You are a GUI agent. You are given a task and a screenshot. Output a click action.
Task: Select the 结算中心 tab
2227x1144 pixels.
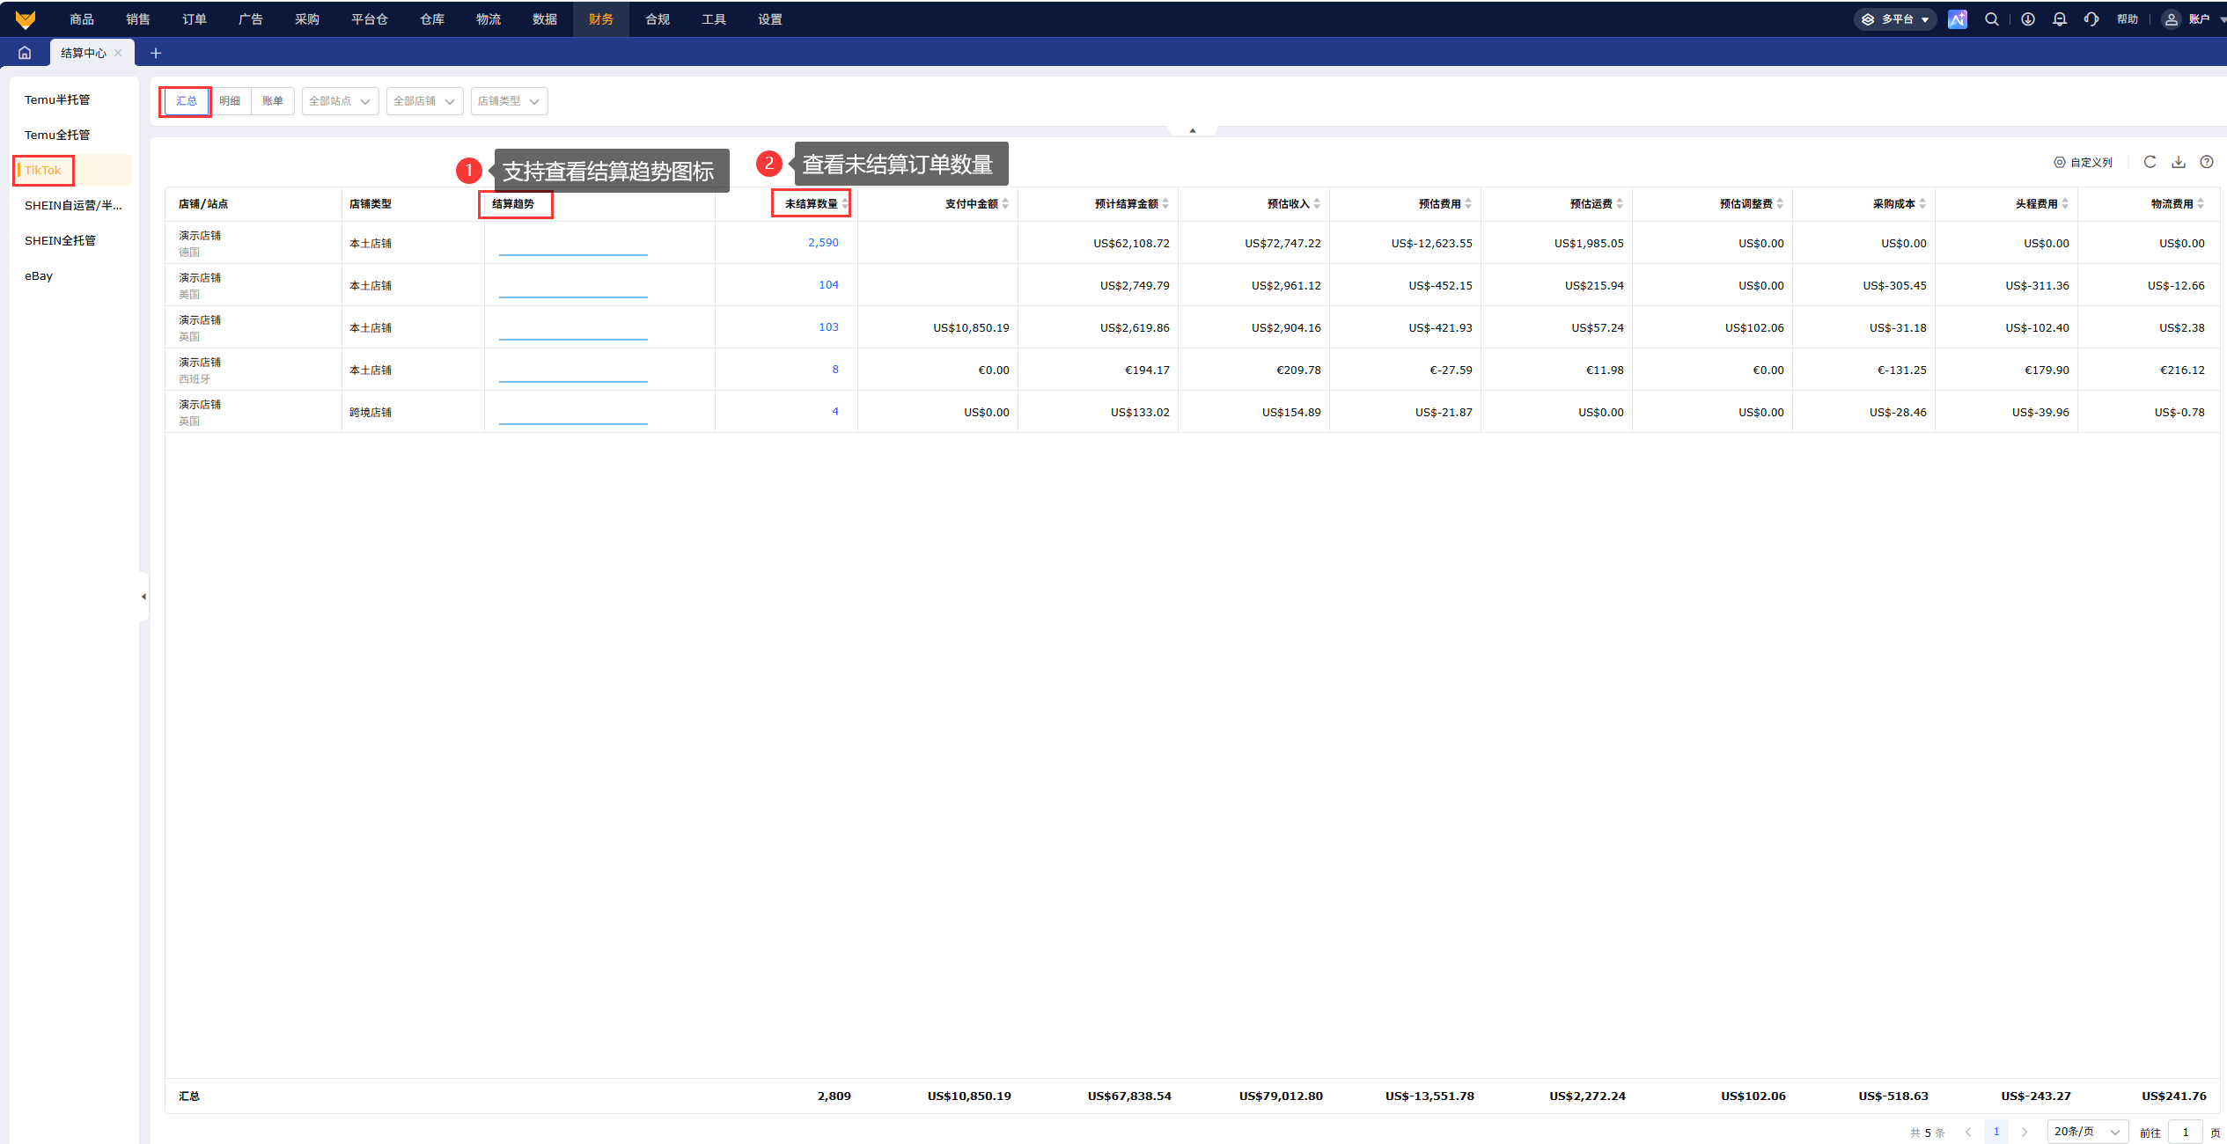tap(84, 53)
